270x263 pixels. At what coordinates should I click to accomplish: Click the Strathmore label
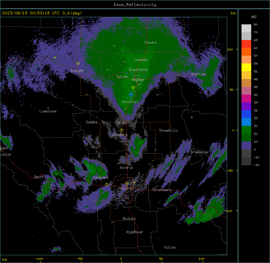(162, 190)
